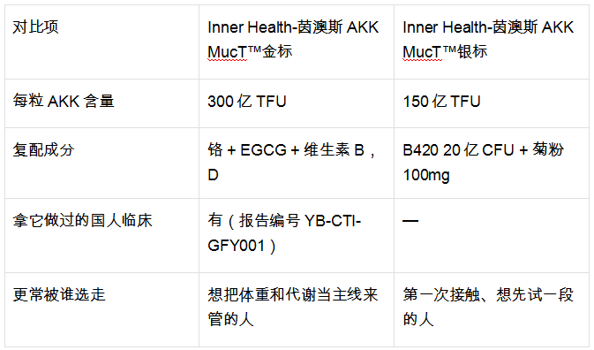Select the AKK MucT™金标 header cell
Viewport: 594px width, 350px height.
tap(297, 42)
